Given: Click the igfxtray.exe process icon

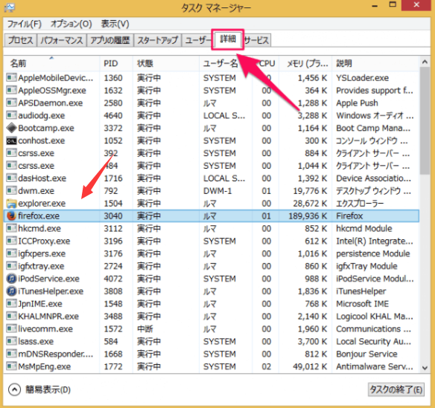Looking at the screenshot, I should (11, 266).
